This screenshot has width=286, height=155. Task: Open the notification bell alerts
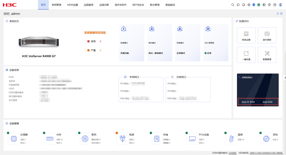tap(243, 5)
